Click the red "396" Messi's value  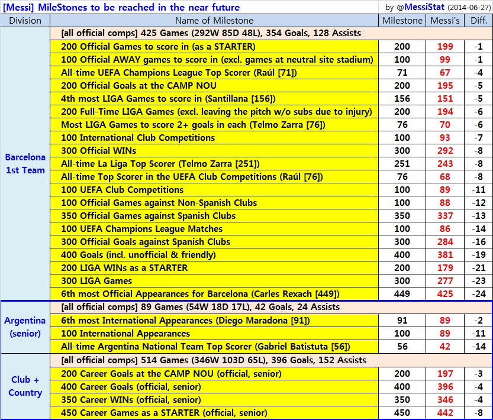[x=445, y=387]
